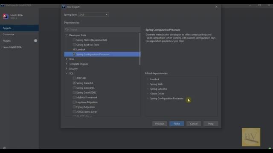Viewport: 273px width, 153px height.
Task: Remove Lombok via its added-list icon
Action: 148,79
